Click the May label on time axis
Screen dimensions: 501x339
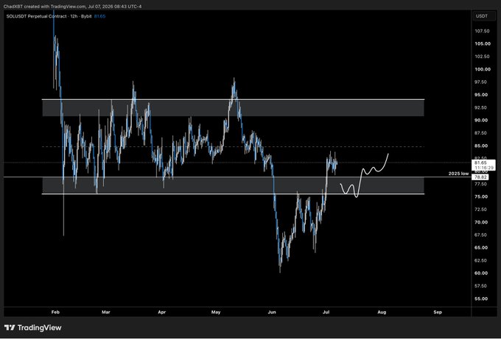coord(216,313)
